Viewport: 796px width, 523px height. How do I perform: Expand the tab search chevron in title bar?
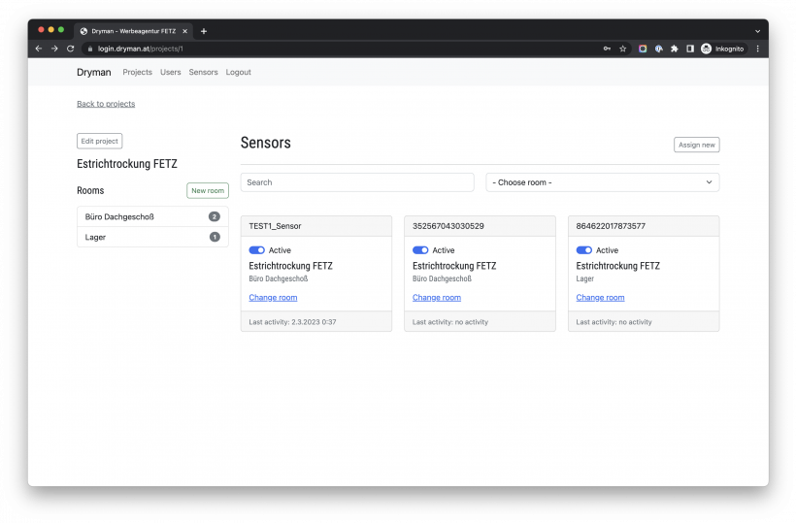tap(757, 31)
